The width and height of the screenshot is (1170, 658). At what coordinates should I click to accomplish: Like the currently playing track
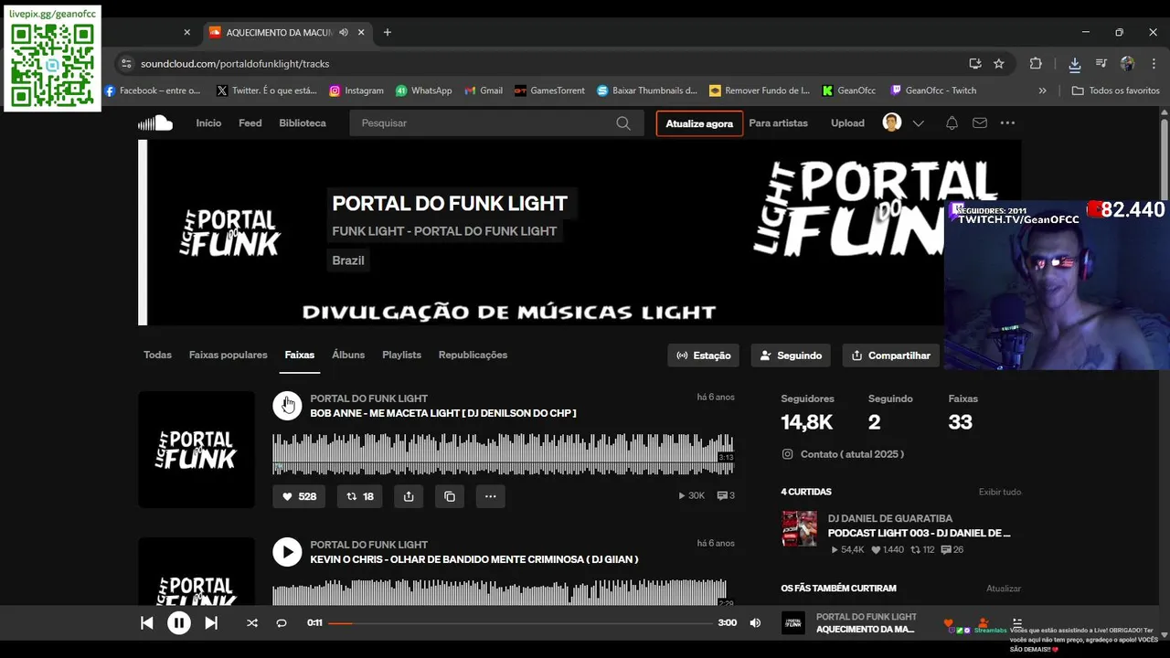coord(948,623)
